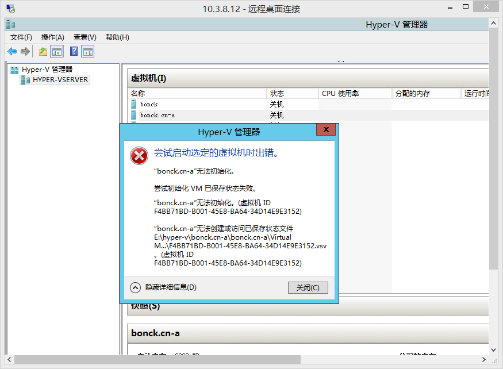Click the Hyper-V Manager app icon in title bar
Viewport: 503px width, 369px height.
click(x=10, y=24)
